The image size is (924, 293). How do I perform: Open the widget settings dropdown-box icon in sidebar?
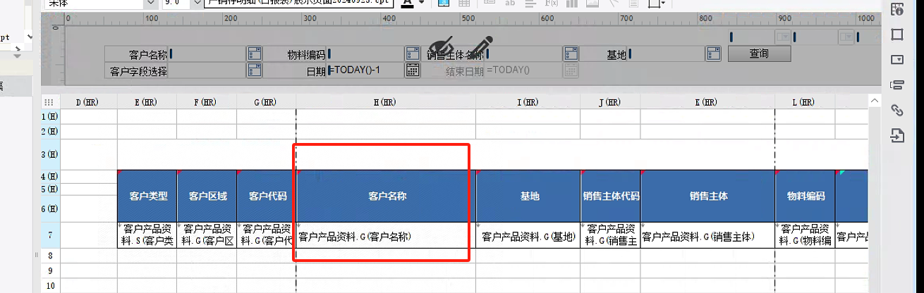[897, 60]
